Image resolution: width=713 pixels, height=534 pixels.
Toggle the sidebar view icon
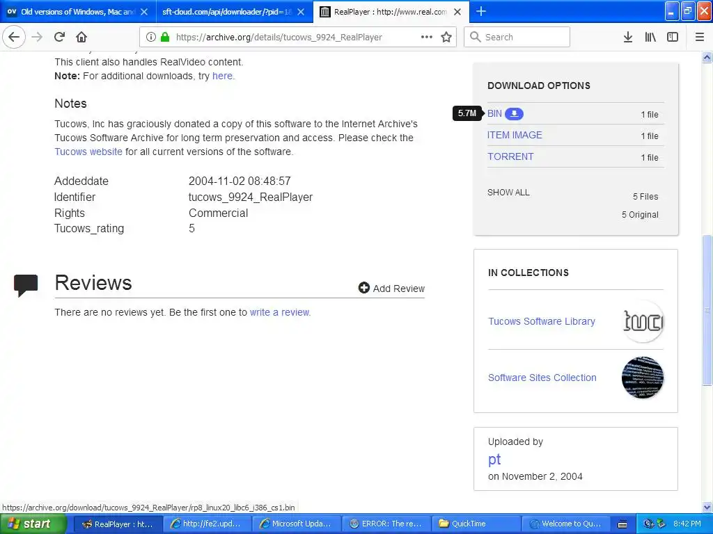point(673,38)
